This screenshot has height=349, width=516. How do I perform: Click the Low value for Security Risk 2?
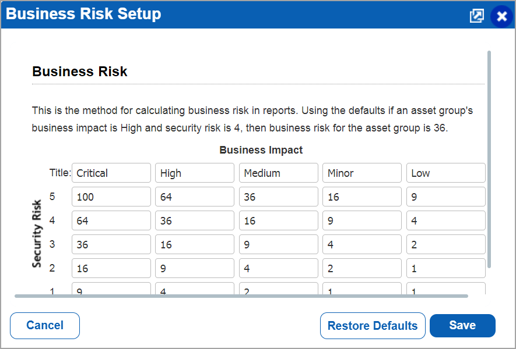click(x=445, y=268)
